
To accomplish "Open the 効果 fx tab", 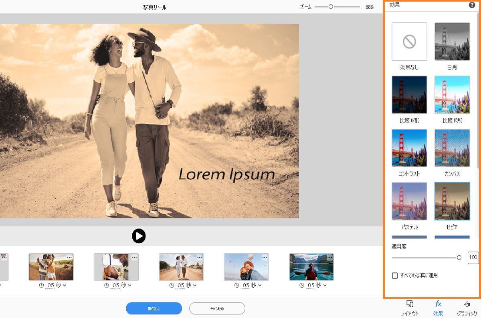I will [x=438, y=308].
